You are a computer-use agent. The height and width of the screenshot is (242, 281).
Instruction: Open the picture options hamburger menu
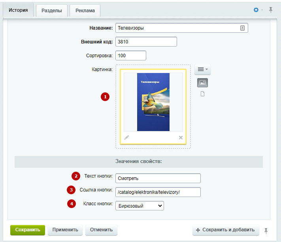[x=202, y=69]
